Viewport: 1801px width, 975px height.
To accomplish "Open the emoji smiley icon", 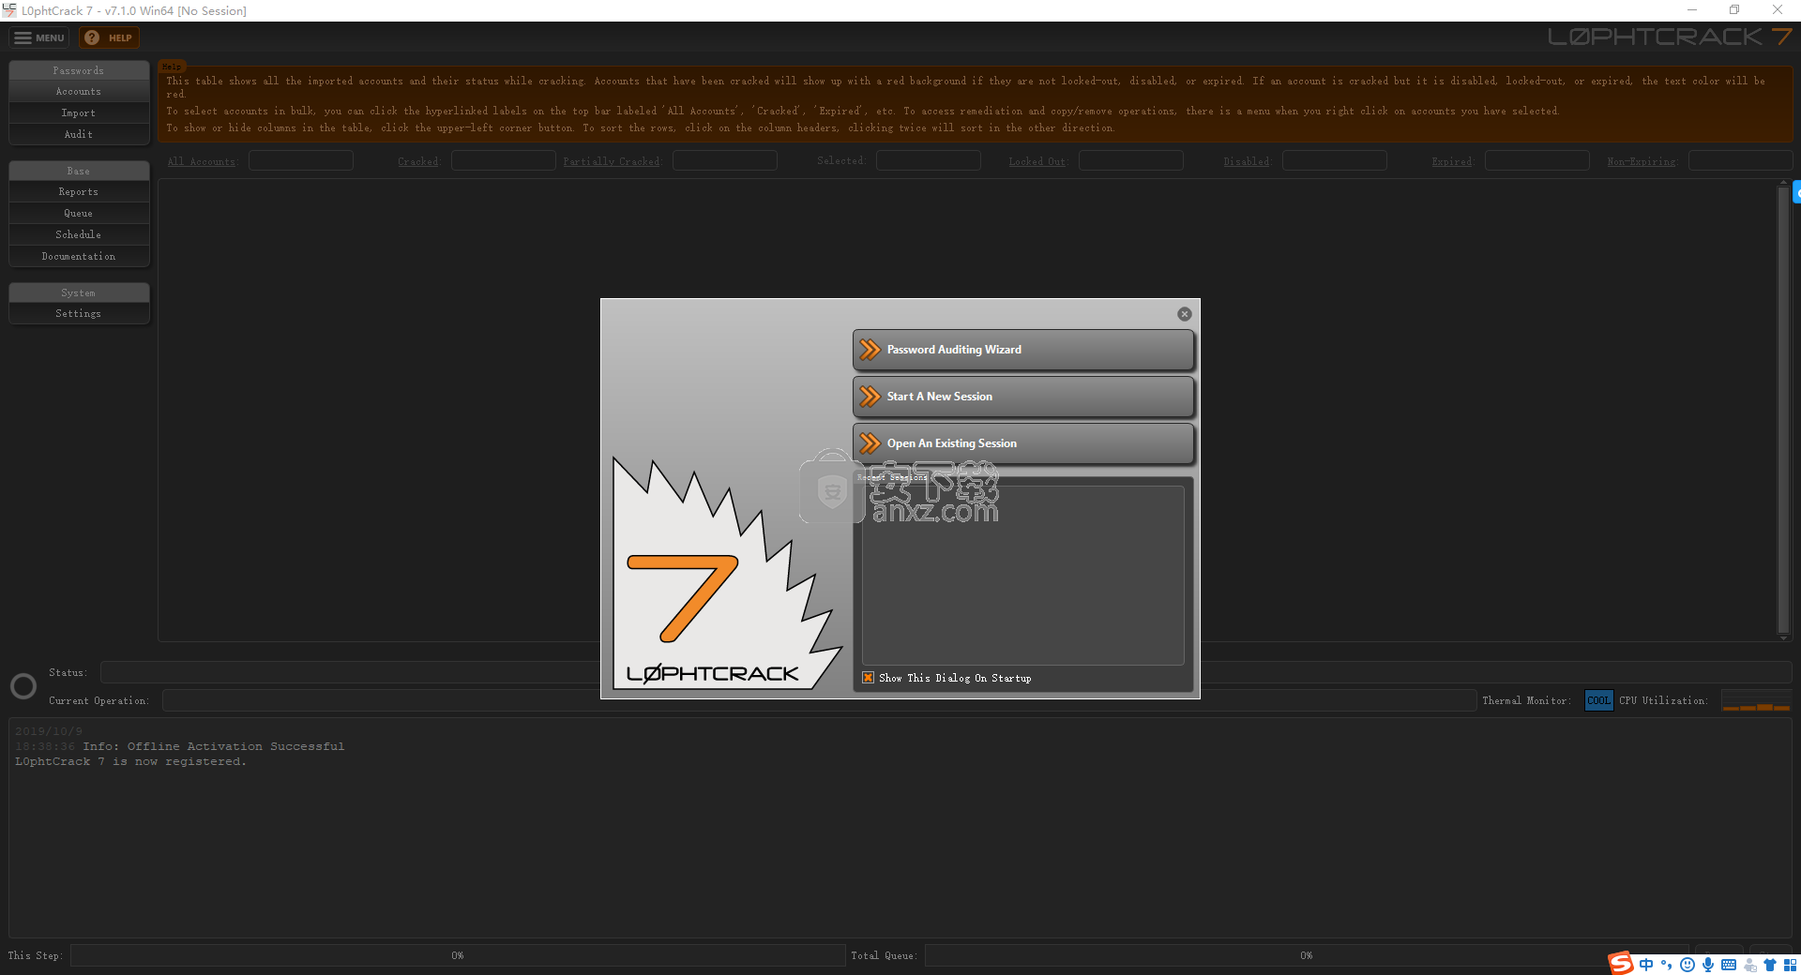I will click(1687, 965).
